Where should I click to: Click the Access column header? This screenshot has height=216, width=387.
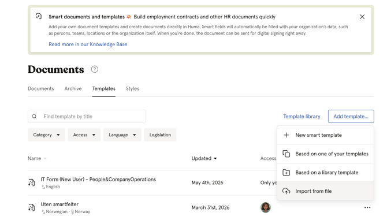(268, 158)
